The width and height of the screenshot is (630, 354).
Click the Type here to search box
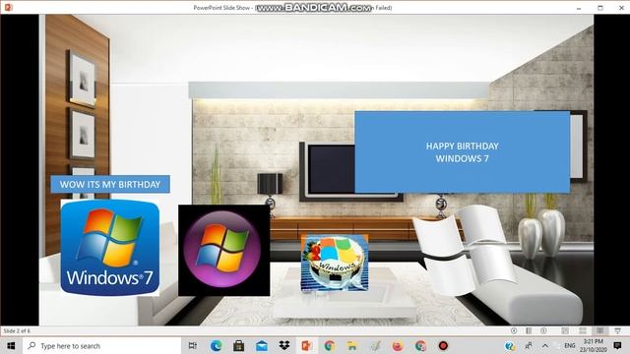click(101, 345)
